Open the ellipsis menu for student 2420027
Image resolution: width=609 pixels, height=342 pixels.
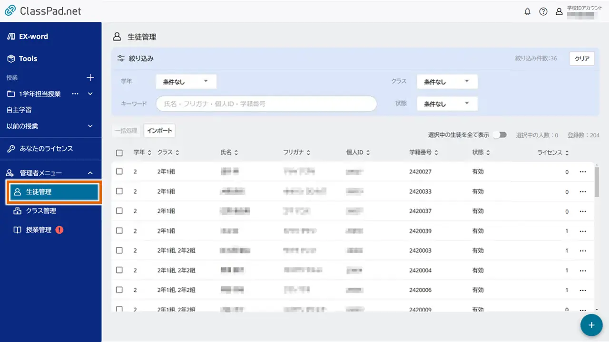[x=583, y=171]
